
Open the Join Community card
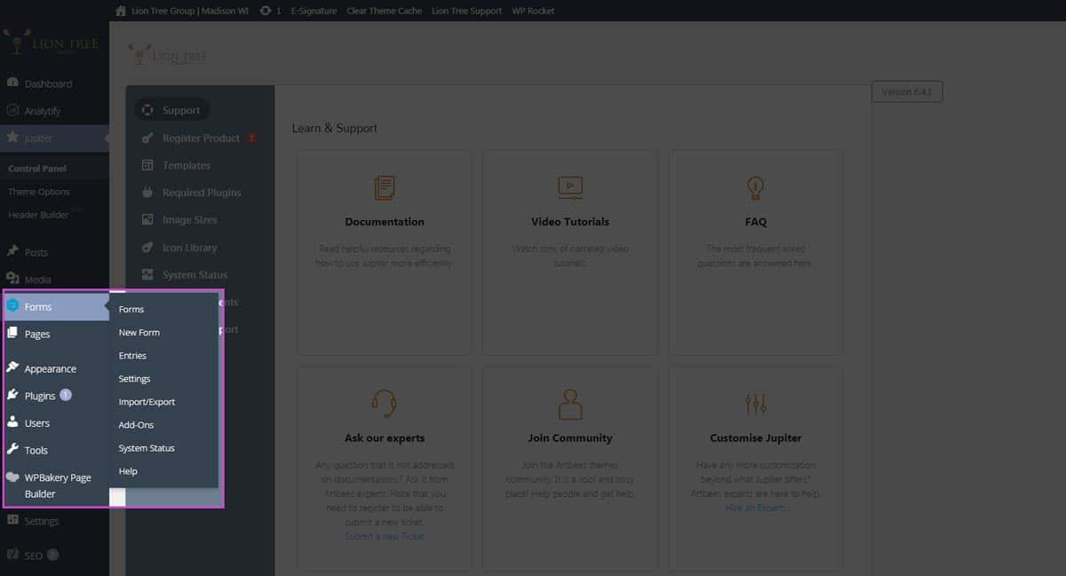coord(570,468)
